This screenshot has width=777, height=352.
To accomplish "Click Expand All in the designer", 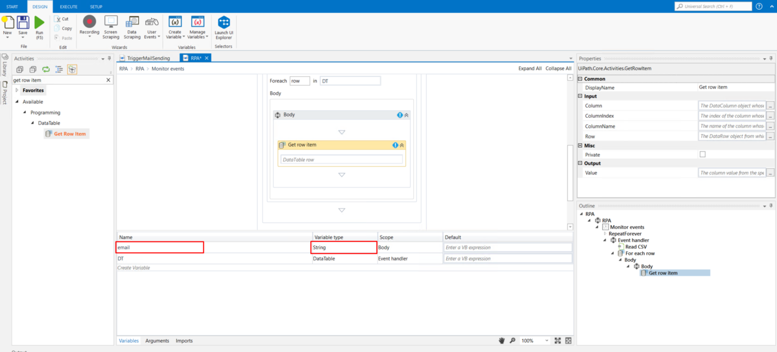I will [529, 69].
